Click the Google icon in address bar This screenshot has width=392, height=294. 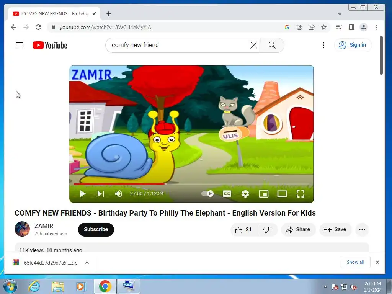tap(287, 27)
